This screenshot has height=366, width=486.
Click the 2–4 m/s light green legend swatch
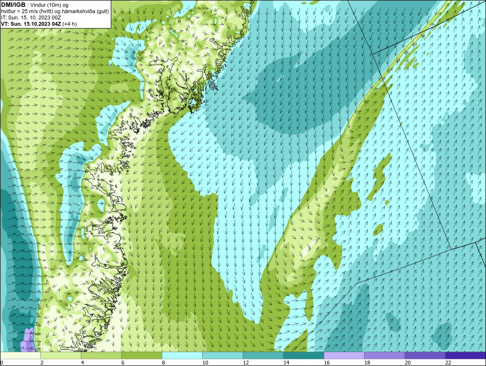coord(61,355)
